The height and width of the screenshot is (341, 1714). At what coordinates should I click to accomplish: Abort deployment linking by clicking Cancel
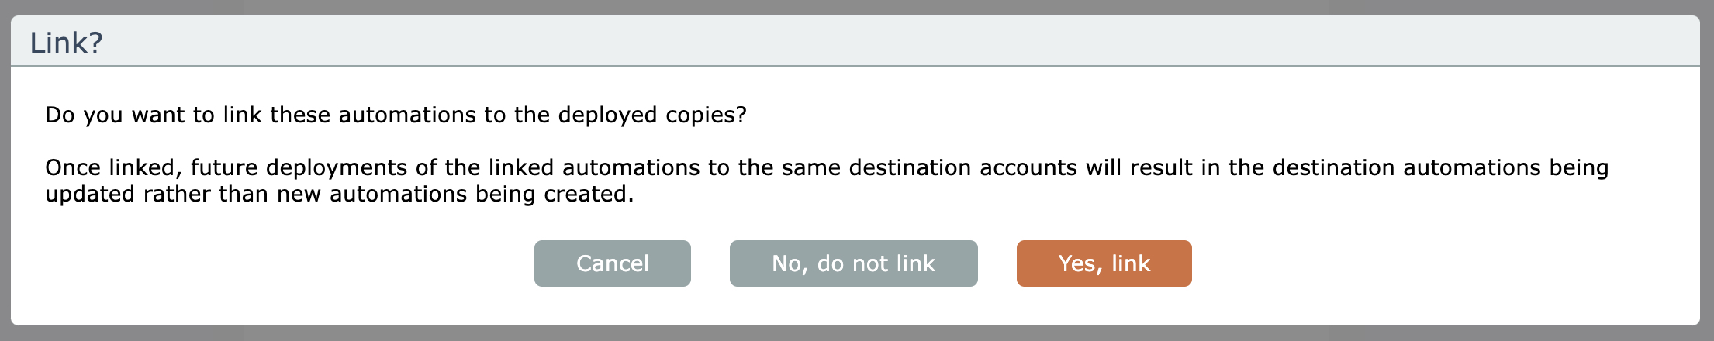point(612,263)
